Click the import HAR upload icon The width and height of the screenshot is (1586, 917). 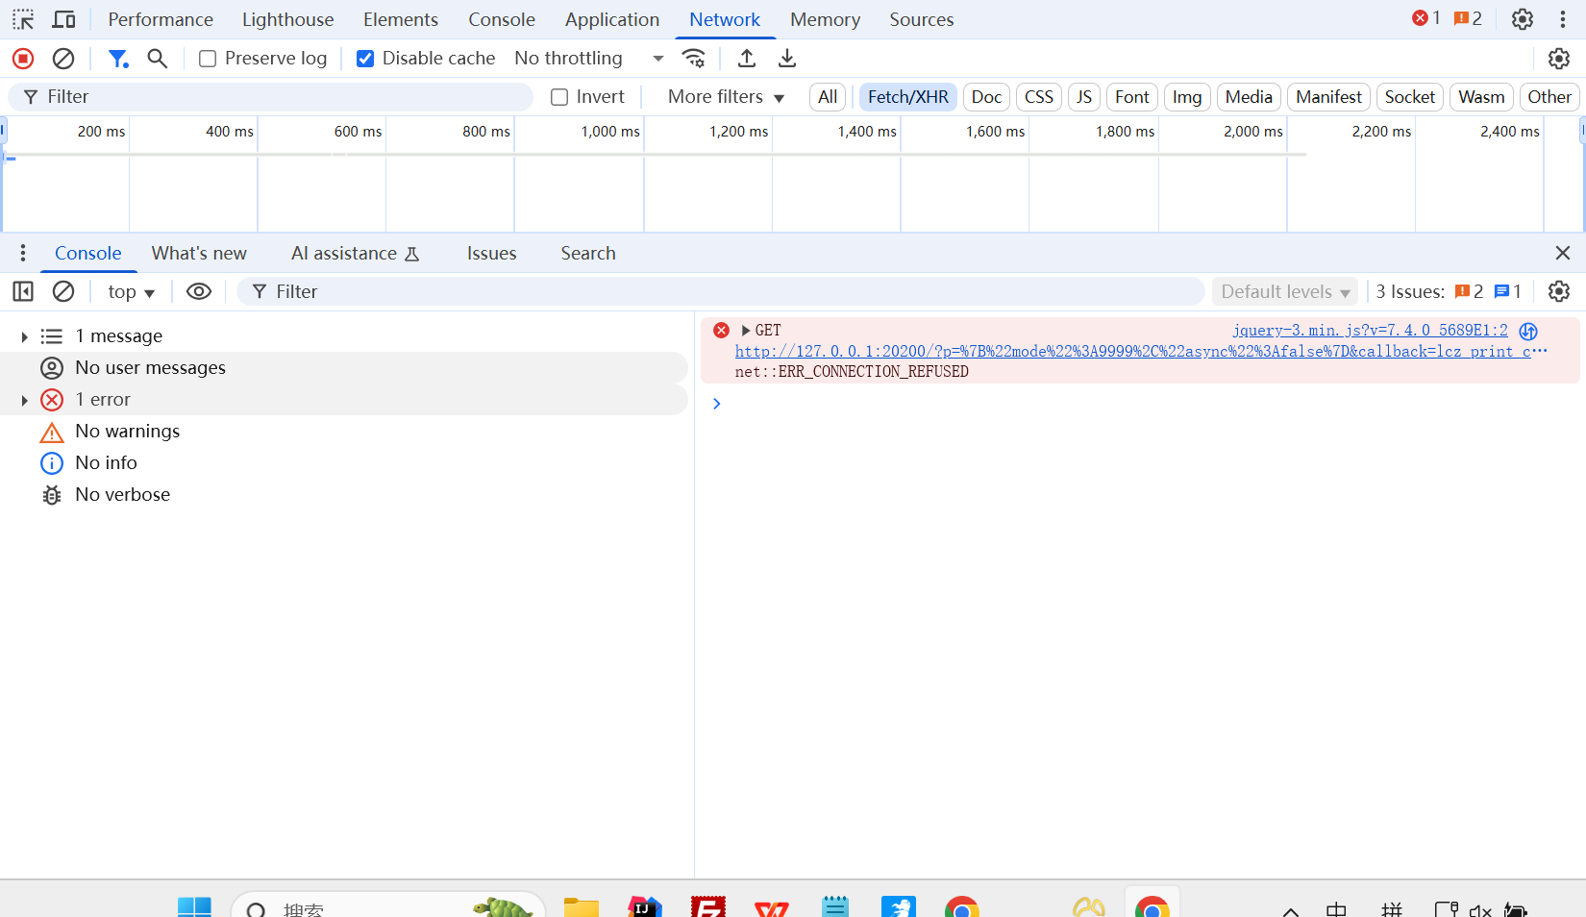click(x=747, y=59)
